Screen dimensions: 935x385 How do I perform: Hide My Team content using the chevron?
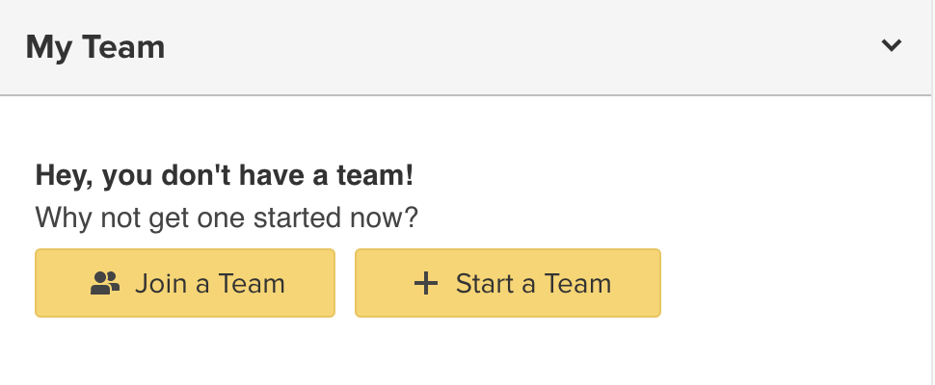(x=892, y=45)
